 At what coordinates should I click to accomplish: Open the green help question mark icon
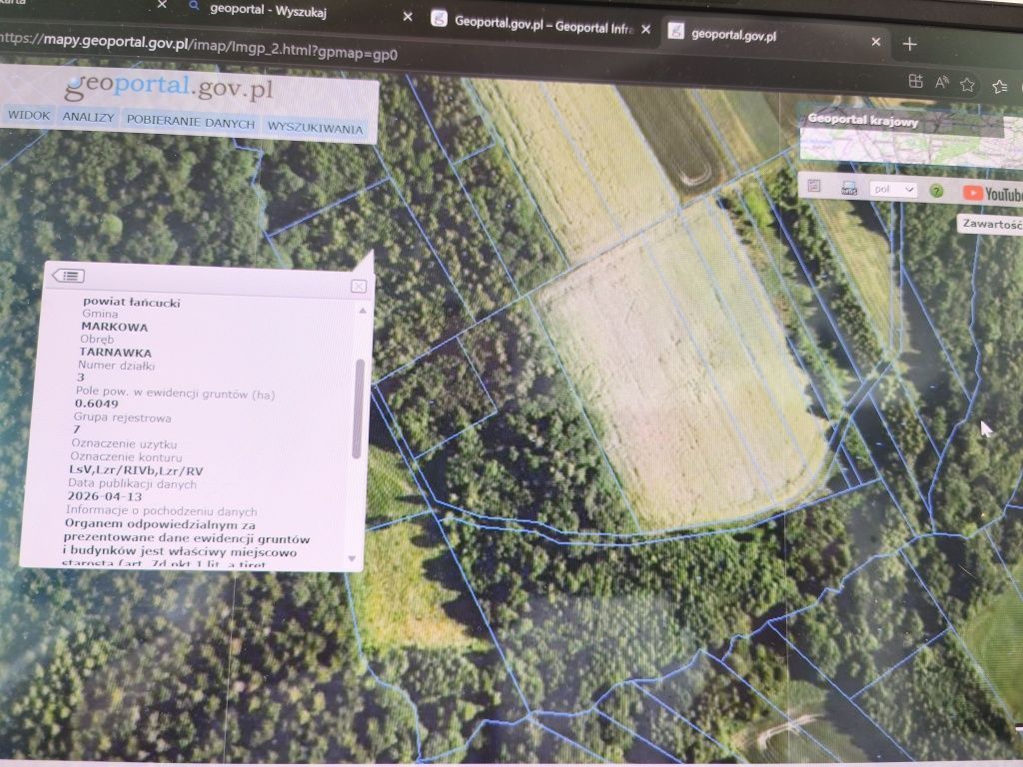pos(937,191)
